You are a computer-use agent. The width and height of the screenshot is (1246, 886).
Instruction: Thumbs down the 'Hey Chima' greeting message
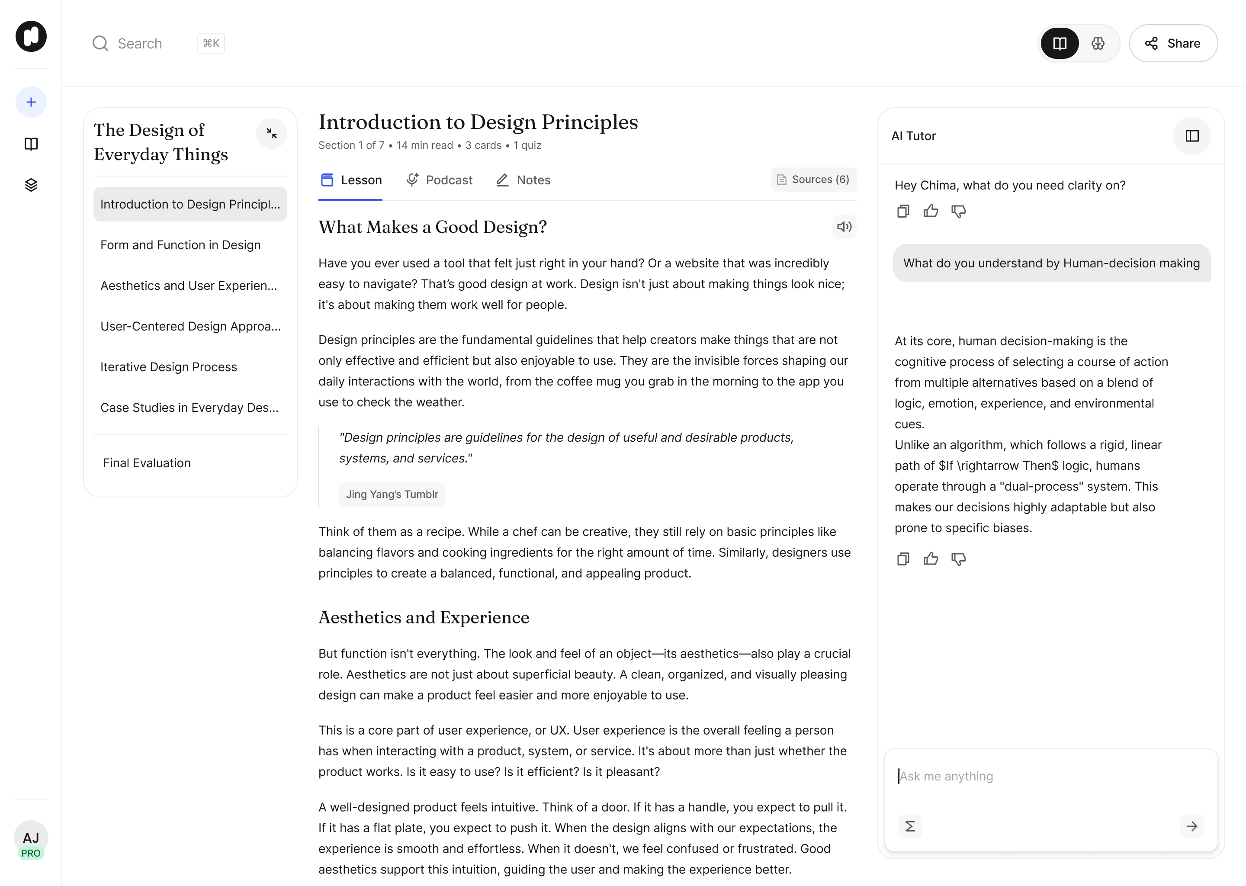pyautogui.click(x=958, y=211)
